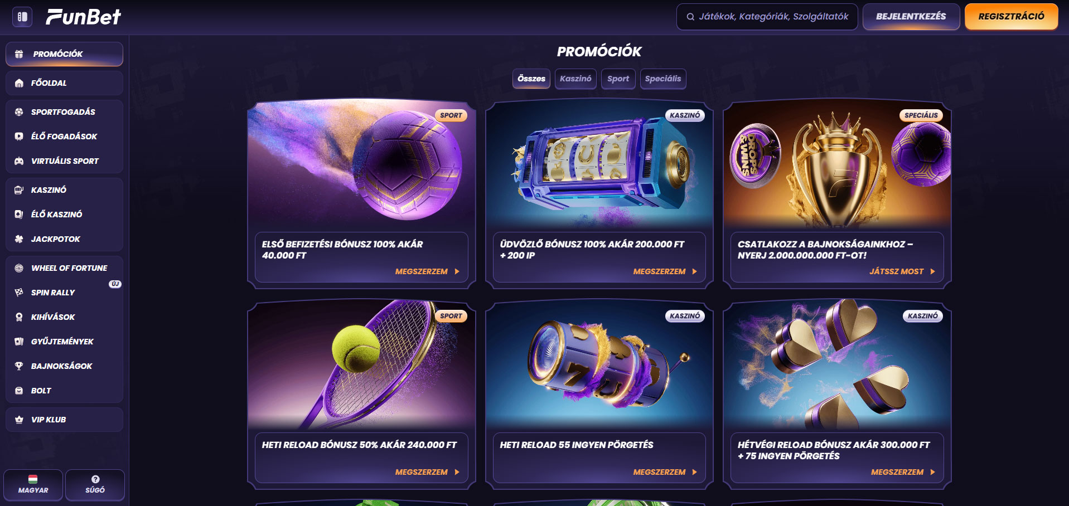Select the Sport filter tab
This screenshot has height=506, width=1069.
pyautogui.click(x=618, y=79)
